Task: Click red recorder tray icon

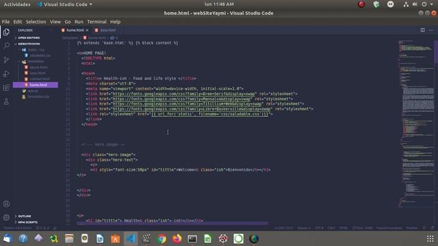Action: pos(361,5)
